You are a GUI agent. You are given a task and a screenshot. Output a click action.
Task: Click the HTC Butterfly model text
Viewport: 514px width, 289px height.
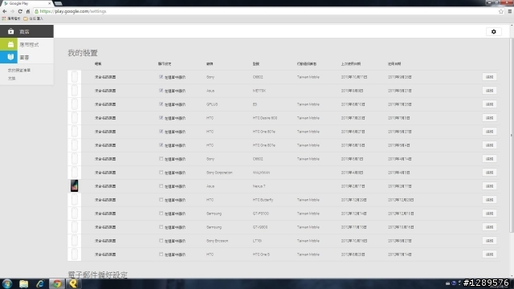point(263,200)
